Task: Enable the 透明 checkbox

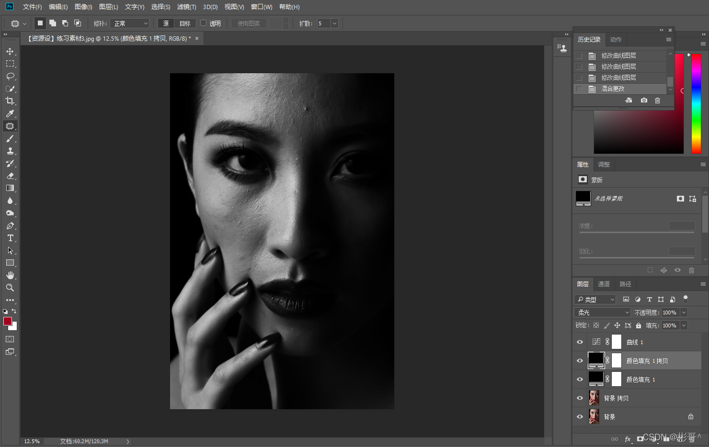Action: click(x=204, y=23)
